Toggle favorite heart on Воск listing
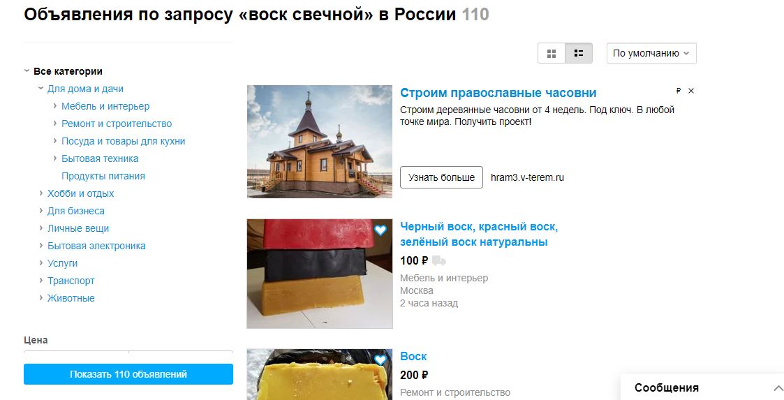Image resolution: width=784 pixels, height=400 pixels. click(380, 360)
